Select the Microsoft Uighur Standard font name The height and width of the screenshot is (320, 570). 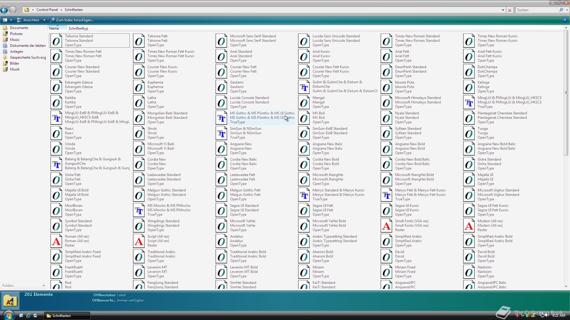click(498, 190)
